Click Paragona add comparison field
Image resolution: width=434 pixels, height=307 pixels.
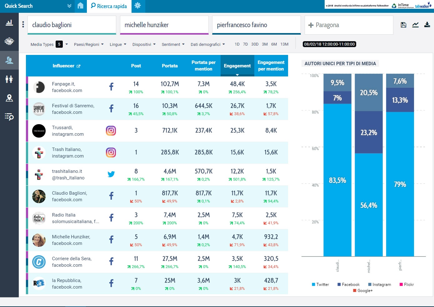click(x=349, y=25)
